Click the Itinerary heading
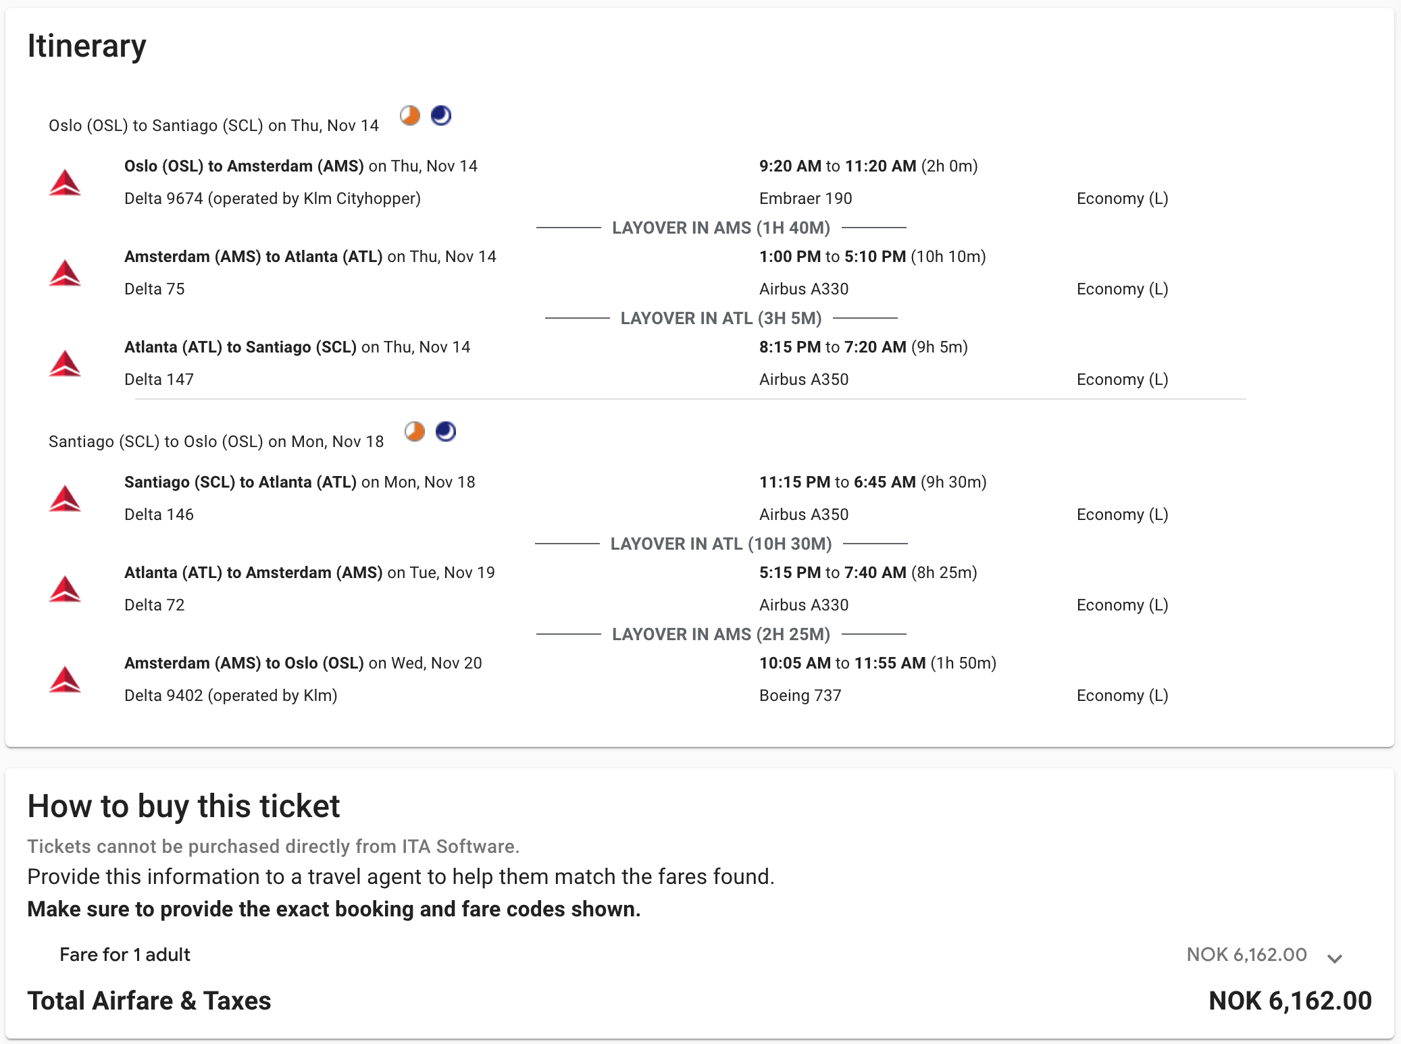This screenshot has width=1401, height=1044. [86, 46]
